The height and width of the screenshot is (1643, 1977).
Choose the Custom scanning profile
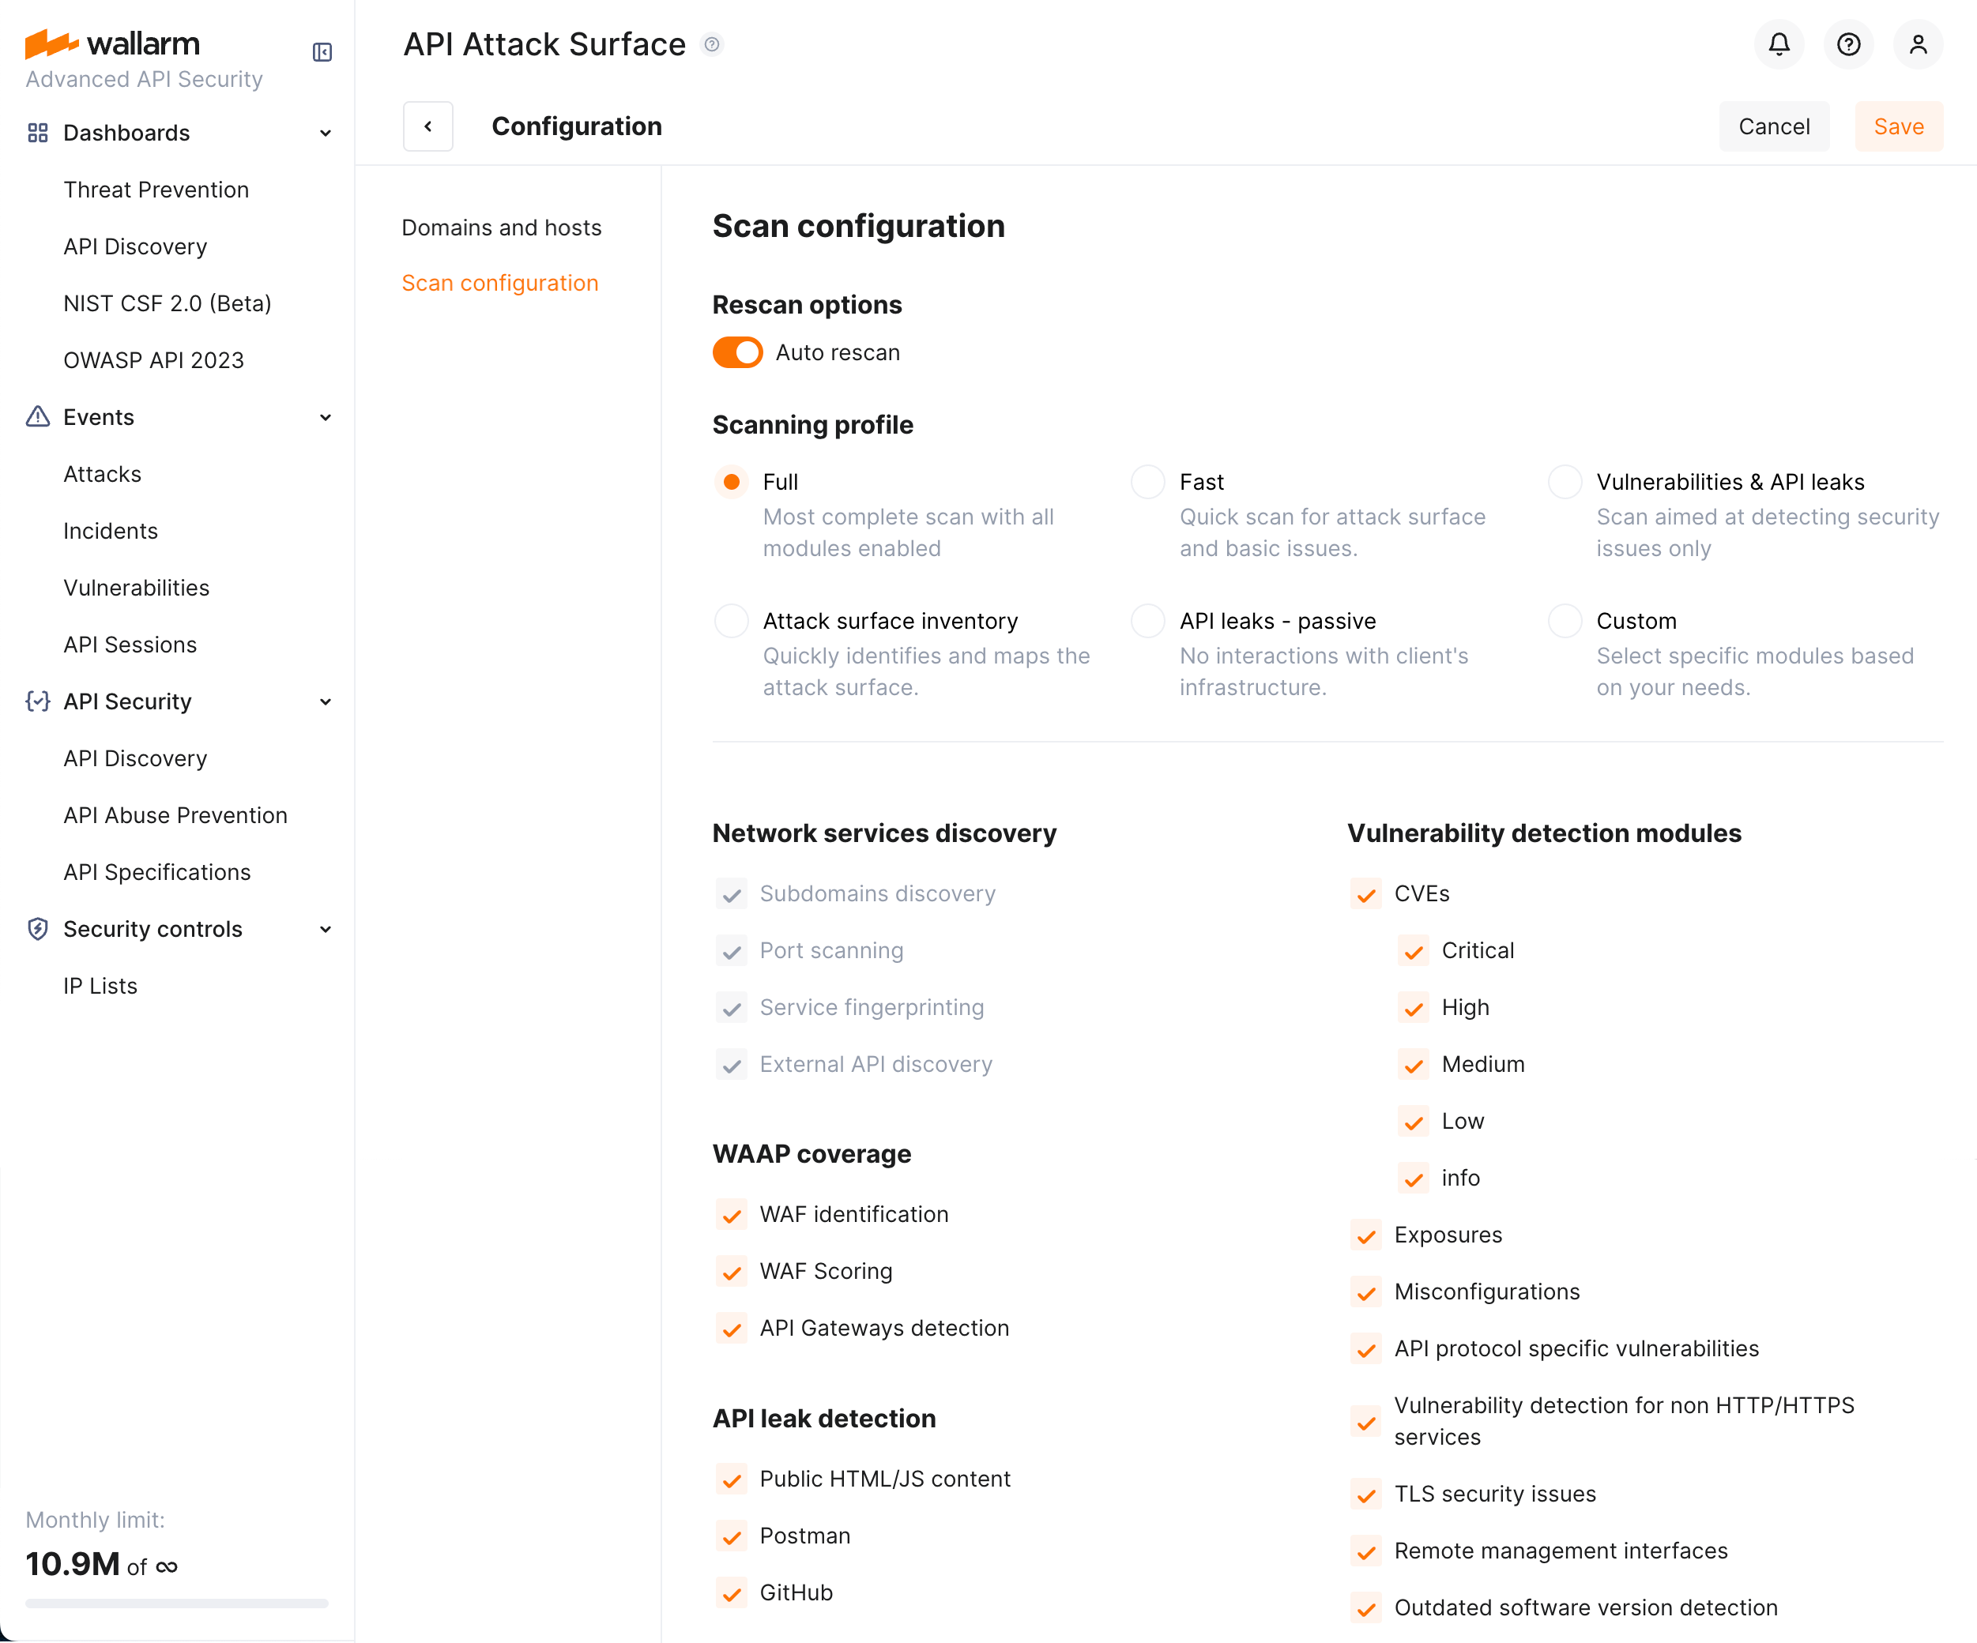pyautogui.click(x=1565, y=621)
